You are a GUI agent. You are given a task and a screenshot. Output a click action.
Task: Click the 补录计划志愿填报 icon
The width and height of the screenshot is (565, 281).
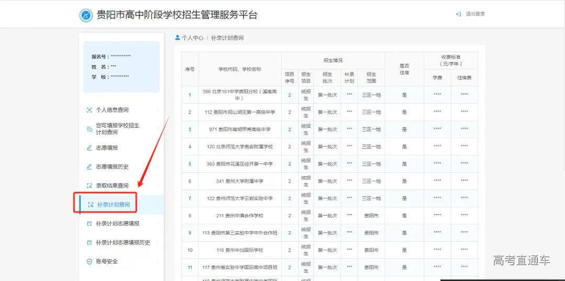click(90, 224)
